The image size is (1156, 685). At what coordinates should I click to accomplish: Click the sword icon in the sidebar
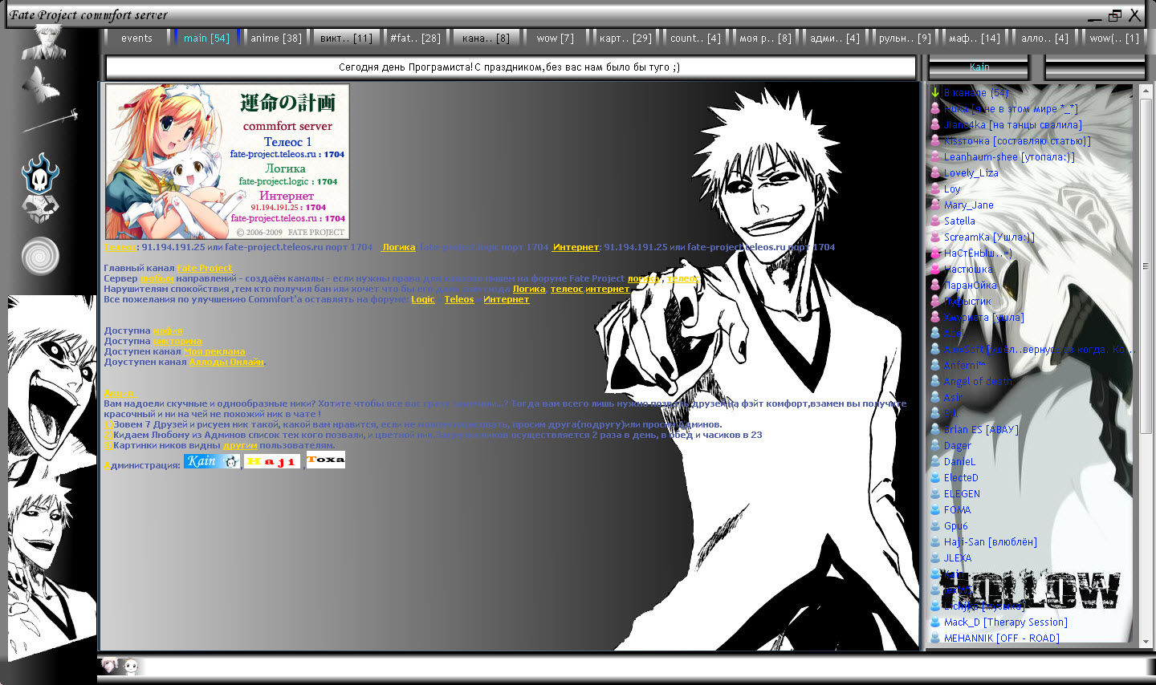pyautogui.click(x=50, y=120)
